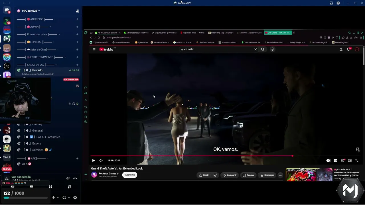Go back in the browser toolbar
365x205 pixels.
click(91, 38)
